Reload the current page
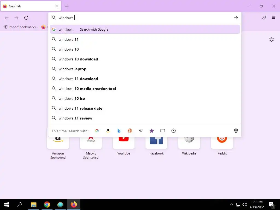Viewport: 280px width, 210px height. (26, 18)
